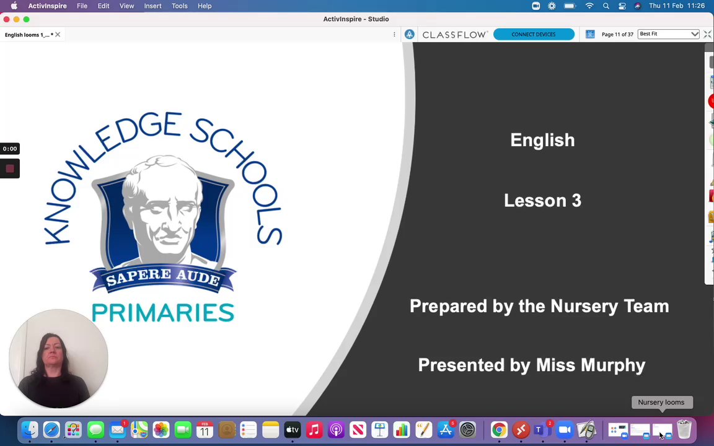This screenshot has width=714, height=446.
Task: Open the red Remote Desktop Dock icon
Action: pos(521,430)
